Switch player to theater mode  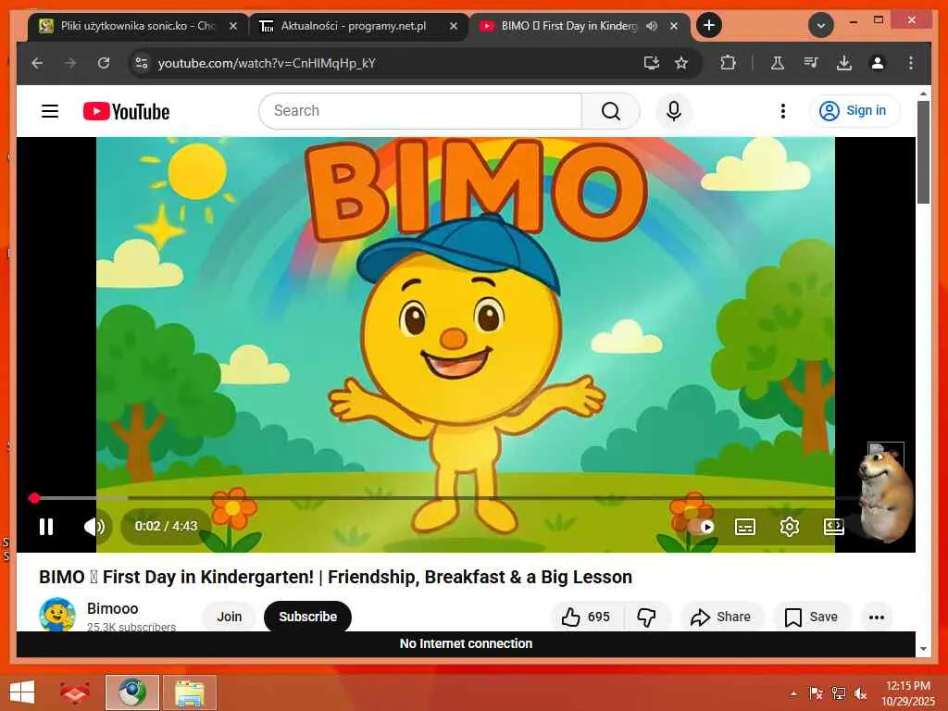(x=834, y=527)
